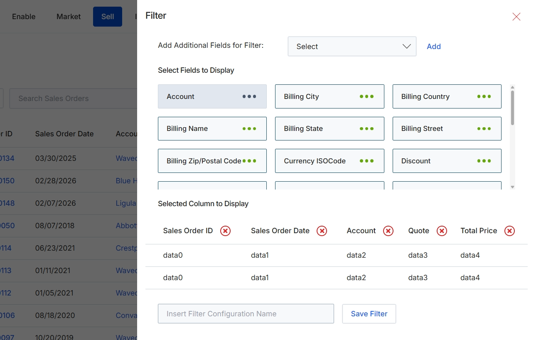Select the Billing Street field card
Image resolution: width=536 pixels, height=340 pixels.
click(447, 129)
